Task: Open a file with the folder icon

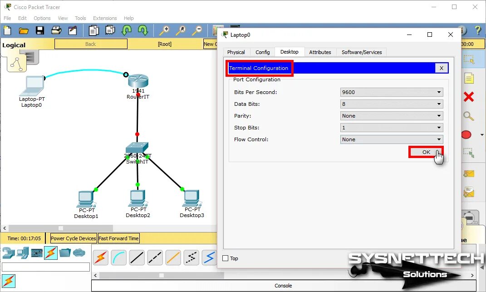Action: tap(24, 30)
